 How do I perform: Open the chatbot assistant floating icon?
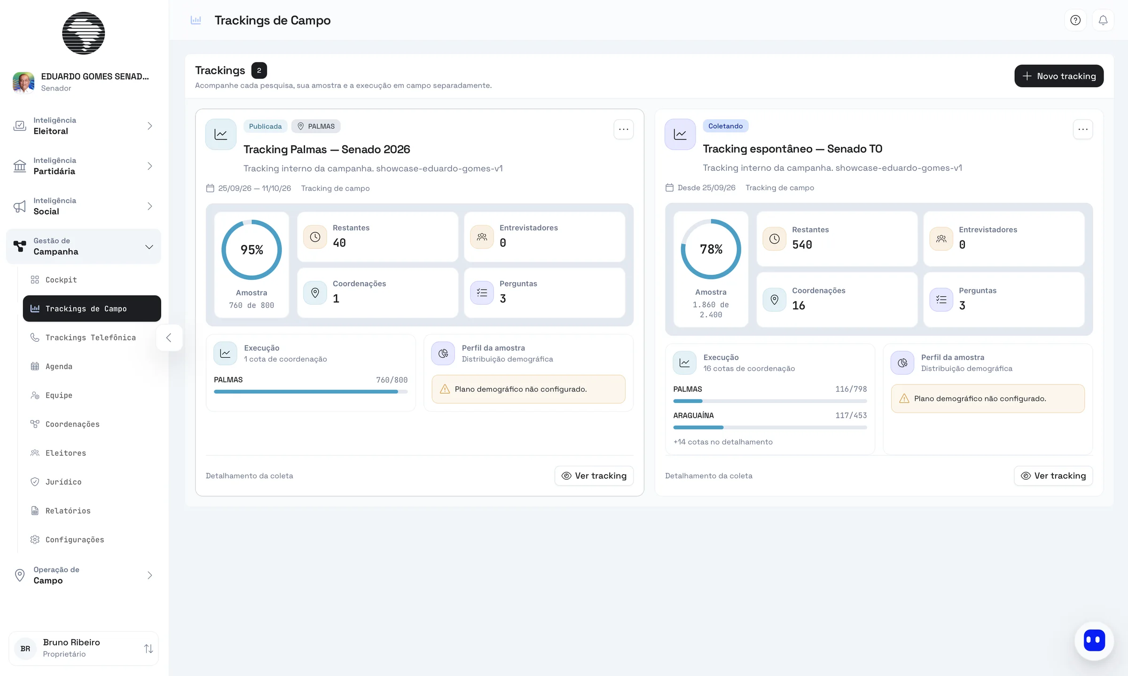click(1094, 640)
